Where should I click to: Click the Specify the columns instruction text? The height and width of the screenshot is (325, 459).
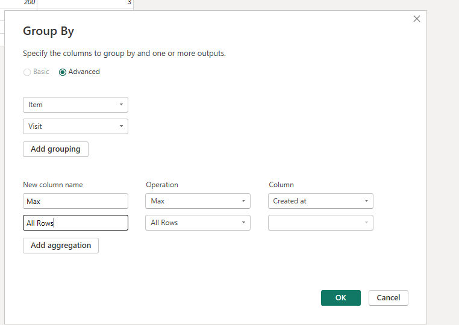tap(125, 54)
